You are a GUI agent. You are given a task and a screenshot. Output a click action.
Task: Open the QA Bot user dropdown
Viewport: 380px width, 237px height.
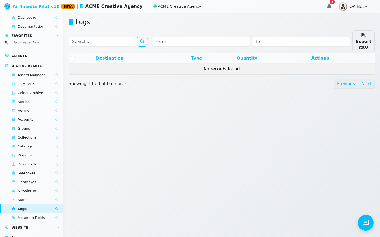pos(353,7)
